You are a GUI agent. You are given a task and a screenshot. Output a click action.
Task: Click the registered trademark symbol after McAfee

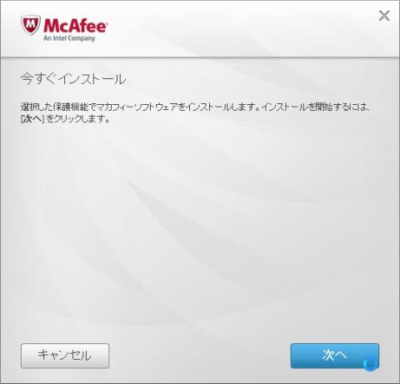[106, 22]
